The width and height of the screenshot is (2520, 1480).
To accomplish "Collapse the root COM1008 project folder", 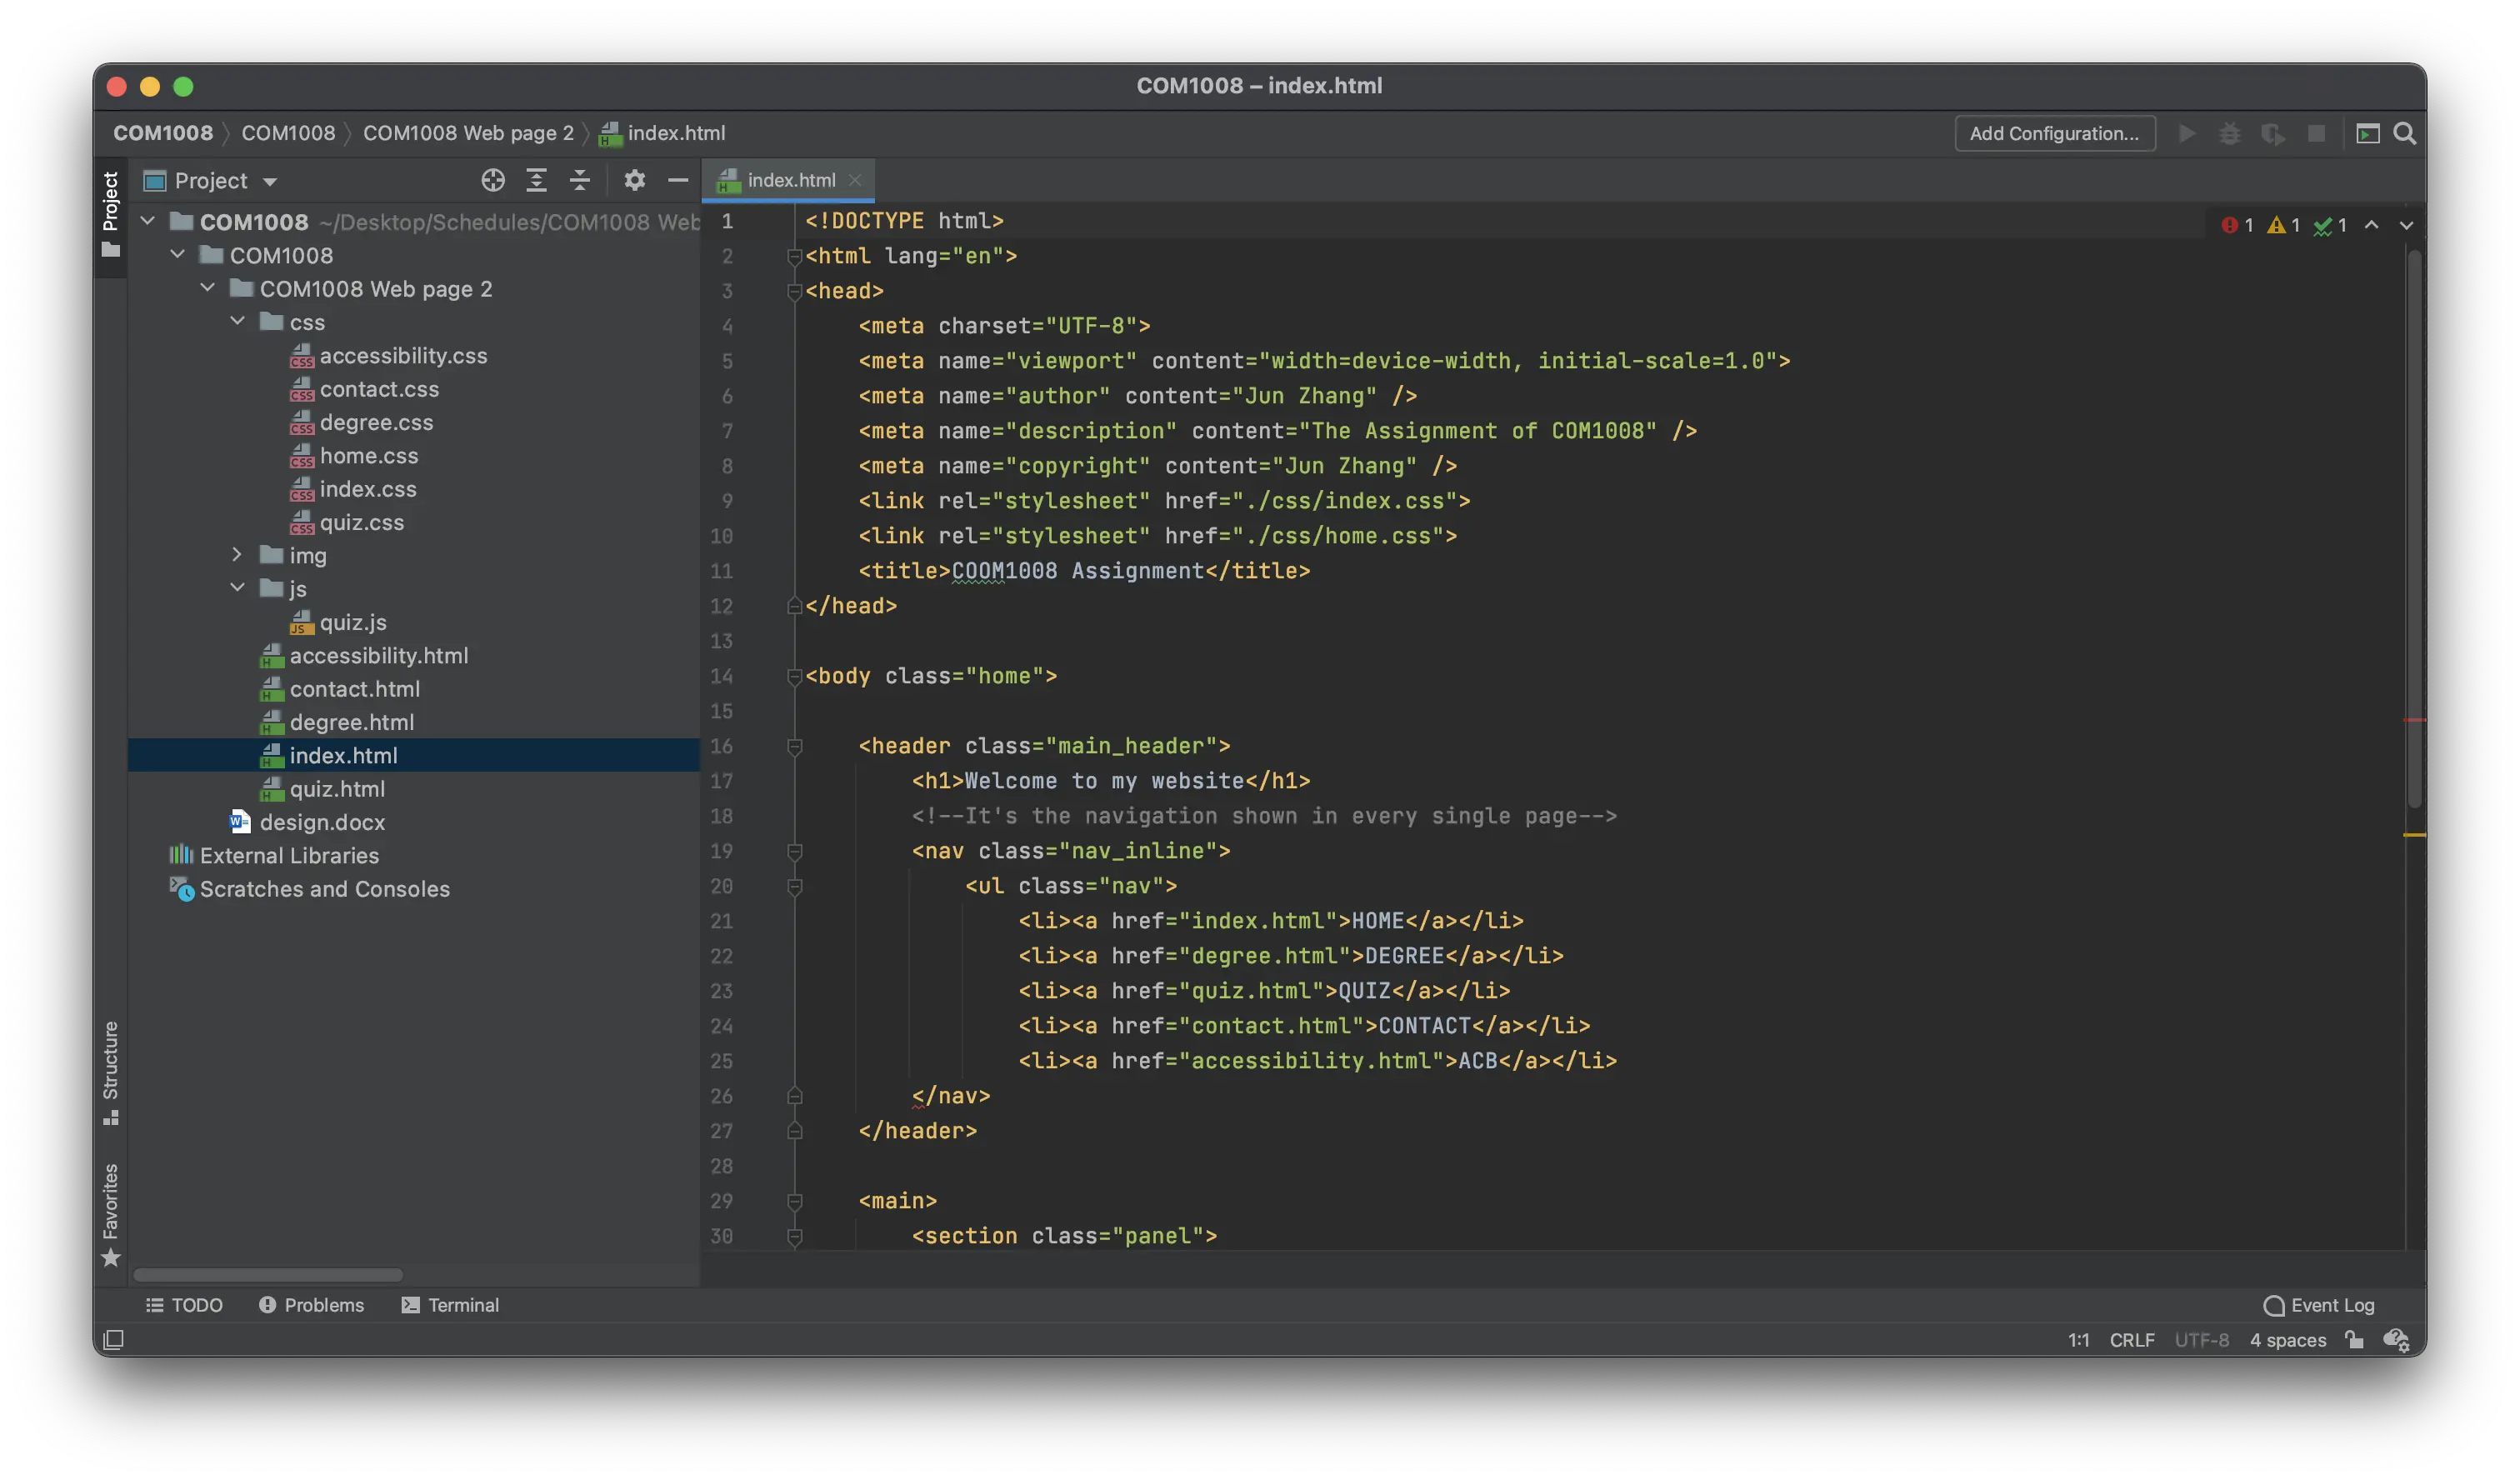I will 148,220.
